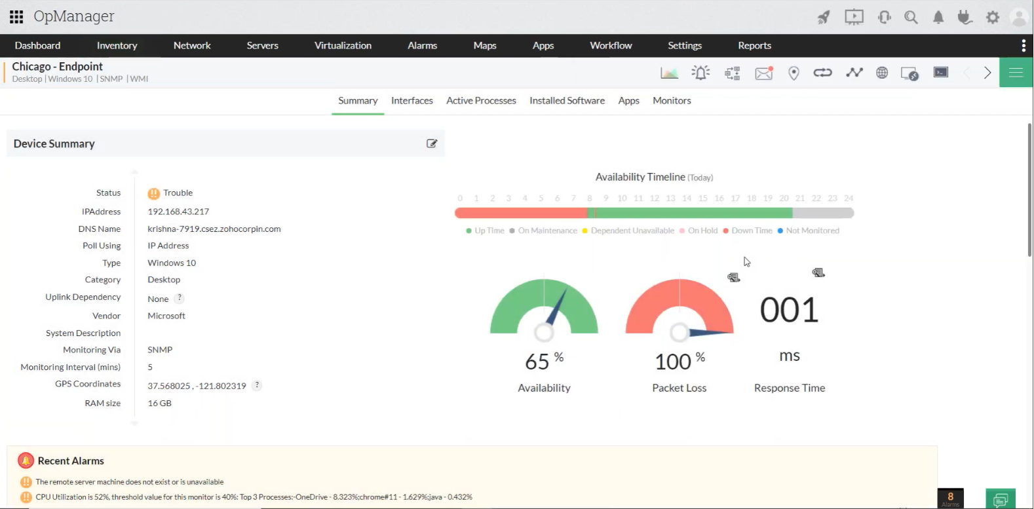Open the gear settings icon in the header
The height and width of the screenshot is (509, 1034).
993,17
